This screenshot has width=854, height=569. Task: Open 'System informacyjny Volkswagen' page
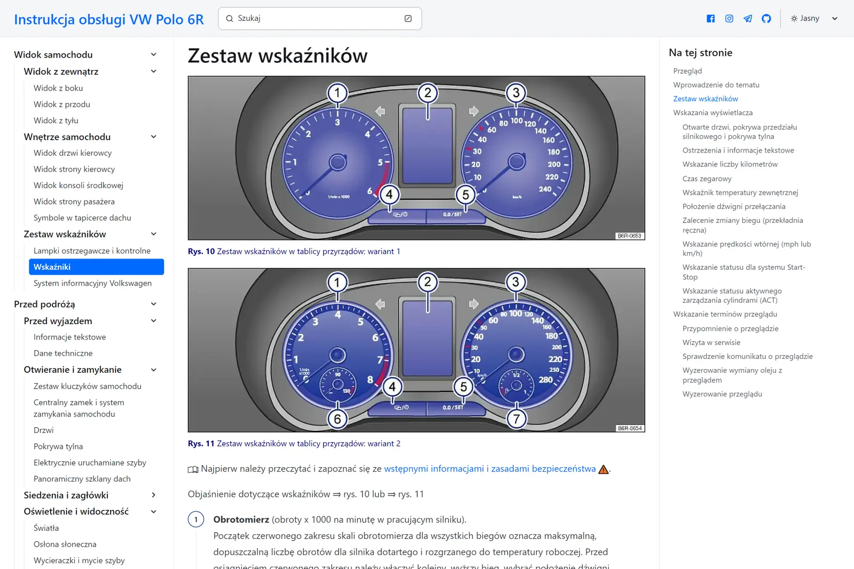click(92, 283)
